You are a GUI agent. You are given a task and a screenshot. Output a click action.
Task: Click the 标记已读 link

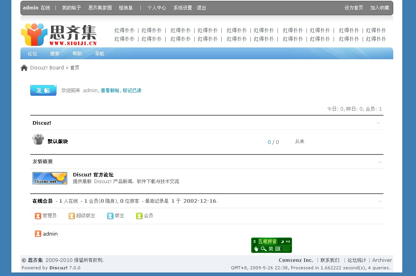[x=132, y=91]
